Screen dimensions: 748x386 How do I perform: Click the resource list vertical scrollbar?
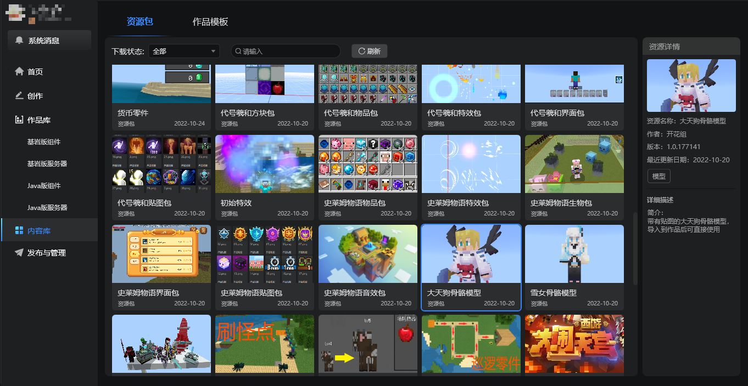pos(635,248)
